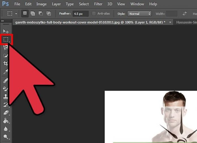Screen dimensions: 197x143
Task: Switch to Add to selection mode
Action: pos(33,14)
